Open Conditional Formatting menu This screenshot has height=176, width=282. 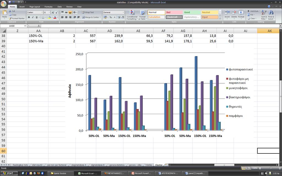coord(132,15)
